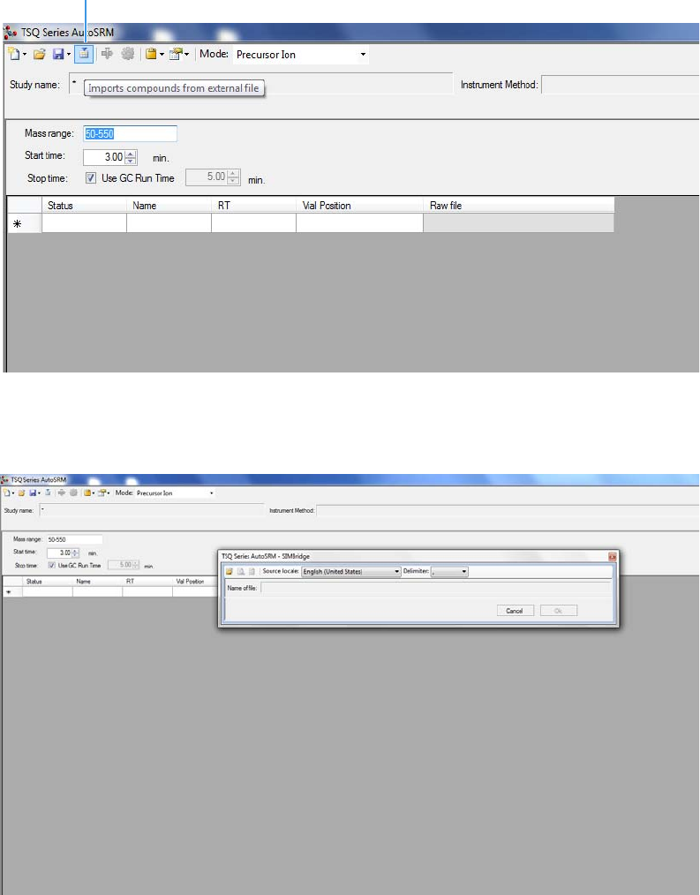This screenshot has height=895, width=700.
Task: Click the Instrument Method field in tooltip window
Action: (620, 85)
